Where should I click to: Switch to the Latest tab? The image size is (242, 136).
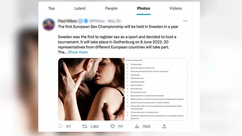click(x=80, y=8)
